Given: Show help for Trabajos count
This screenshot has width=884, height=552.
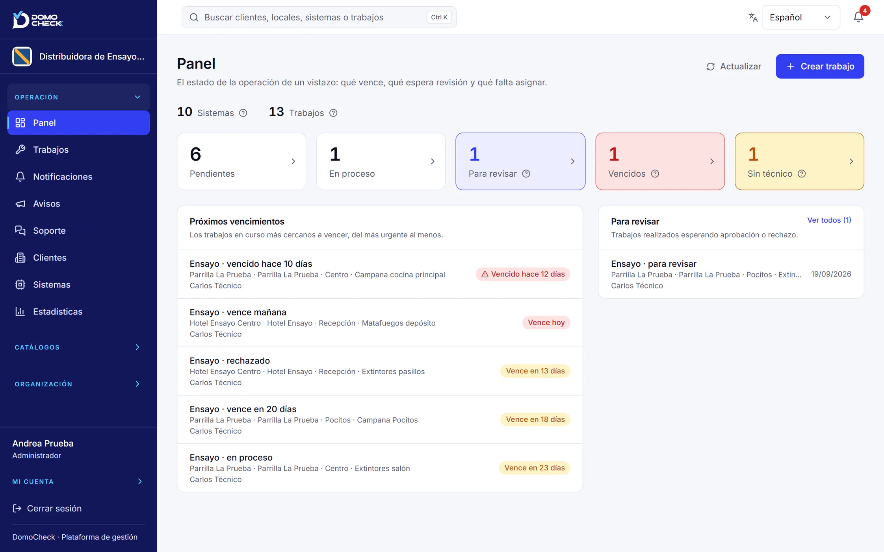Looking at the screenshot, I should point(333,113).
